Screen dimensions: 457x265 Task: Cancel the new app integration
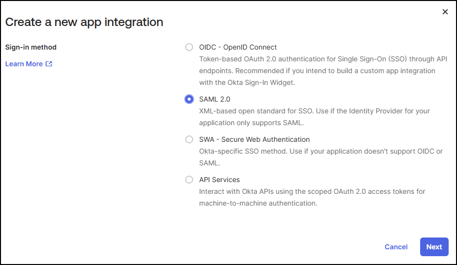point(396,247)
